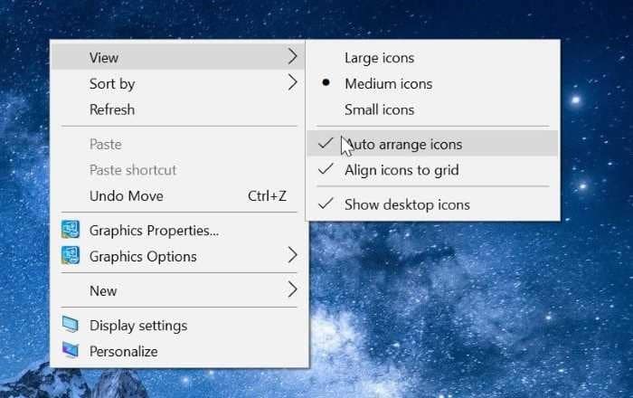Viewport: 633px width, 398px height.
Task: Open Personalize text entry
Action: tap(123, 351)
